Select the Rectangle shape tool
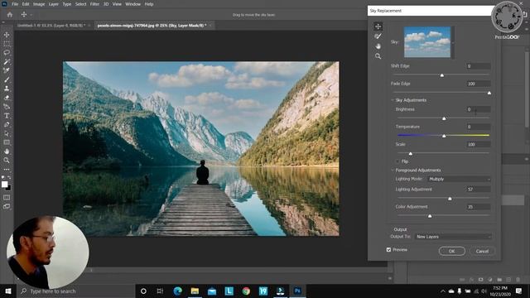The width and height of the screenshot is (530, 298). click(x=7, y=142)
